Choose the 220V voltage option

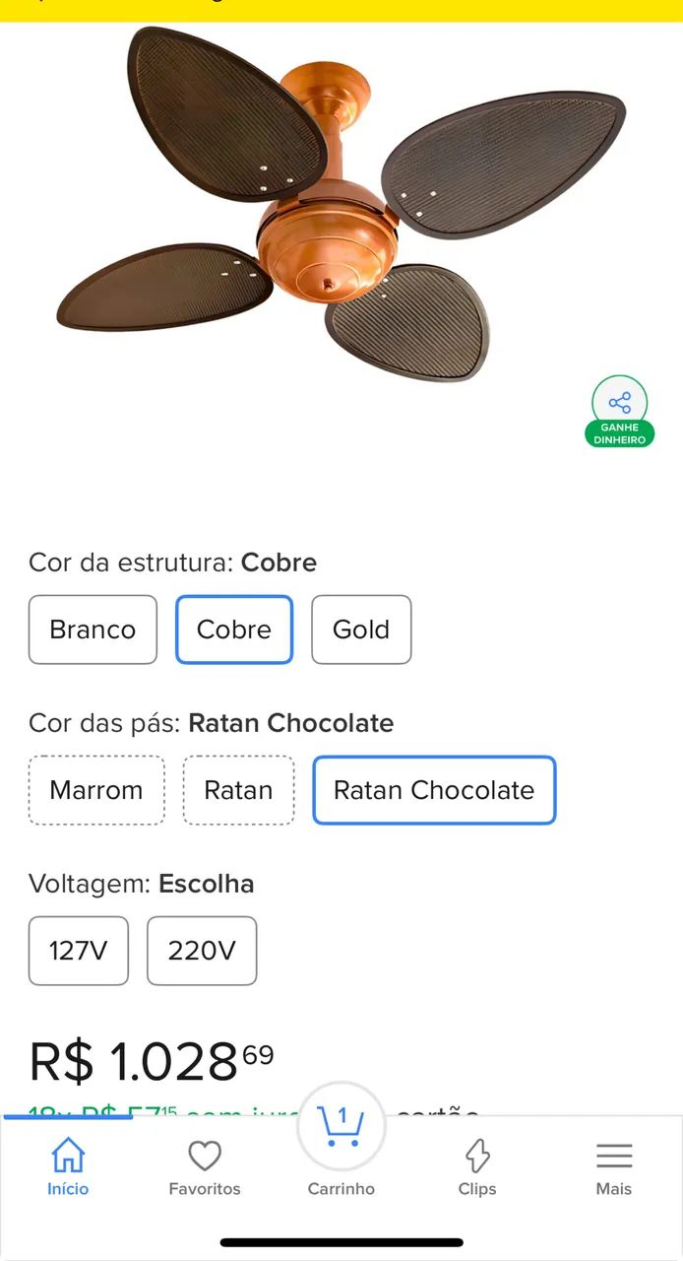[201, 950]
